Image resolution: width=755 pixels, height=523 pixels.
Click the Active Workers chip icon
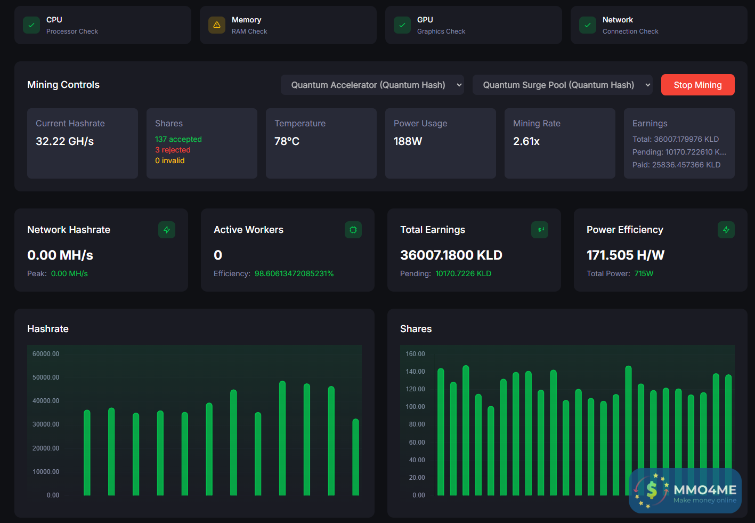[353, 230]
